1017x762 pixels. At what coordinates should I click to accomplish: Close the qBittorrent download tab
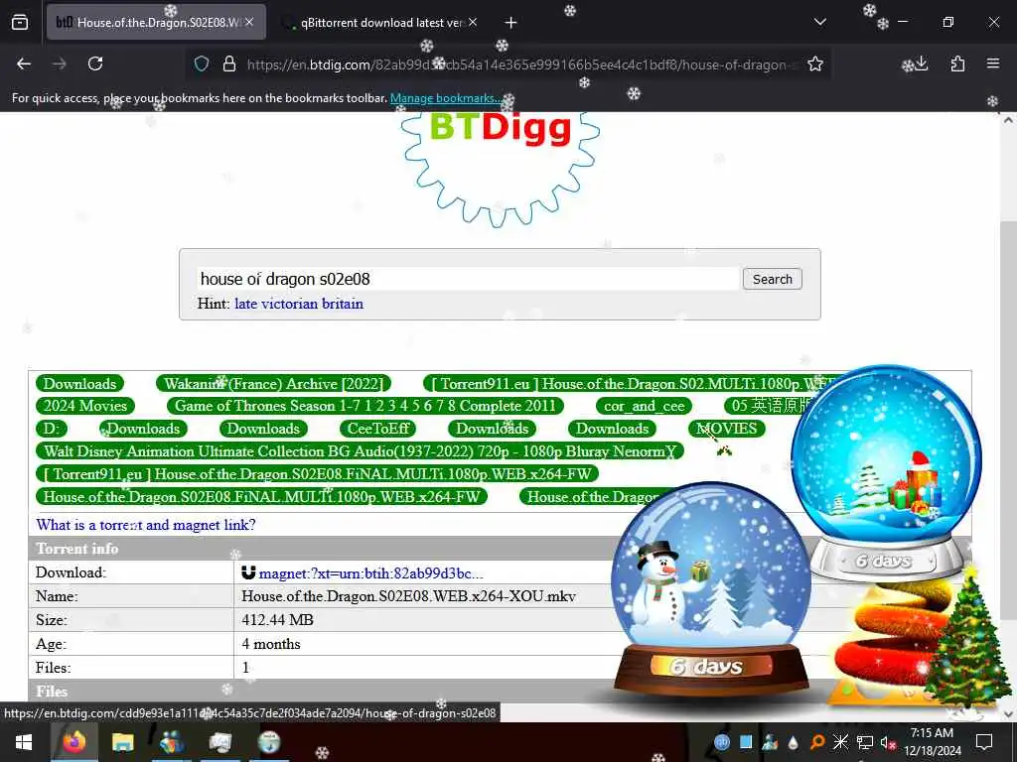click(473, 22)
